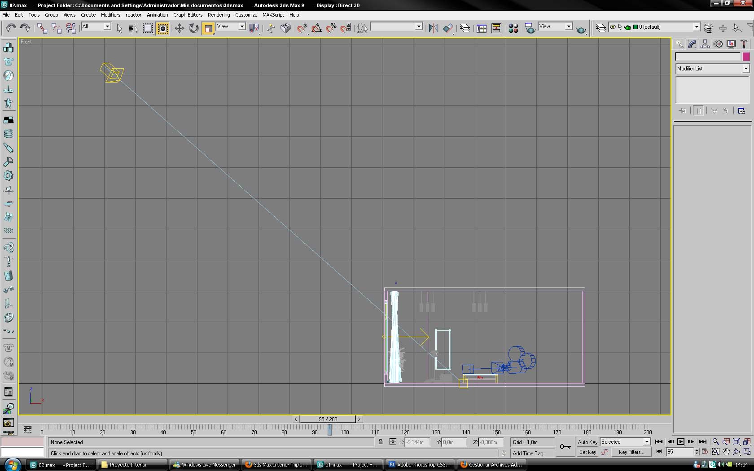Toggle Window/Crossing selection mode

tap(162, 28)
